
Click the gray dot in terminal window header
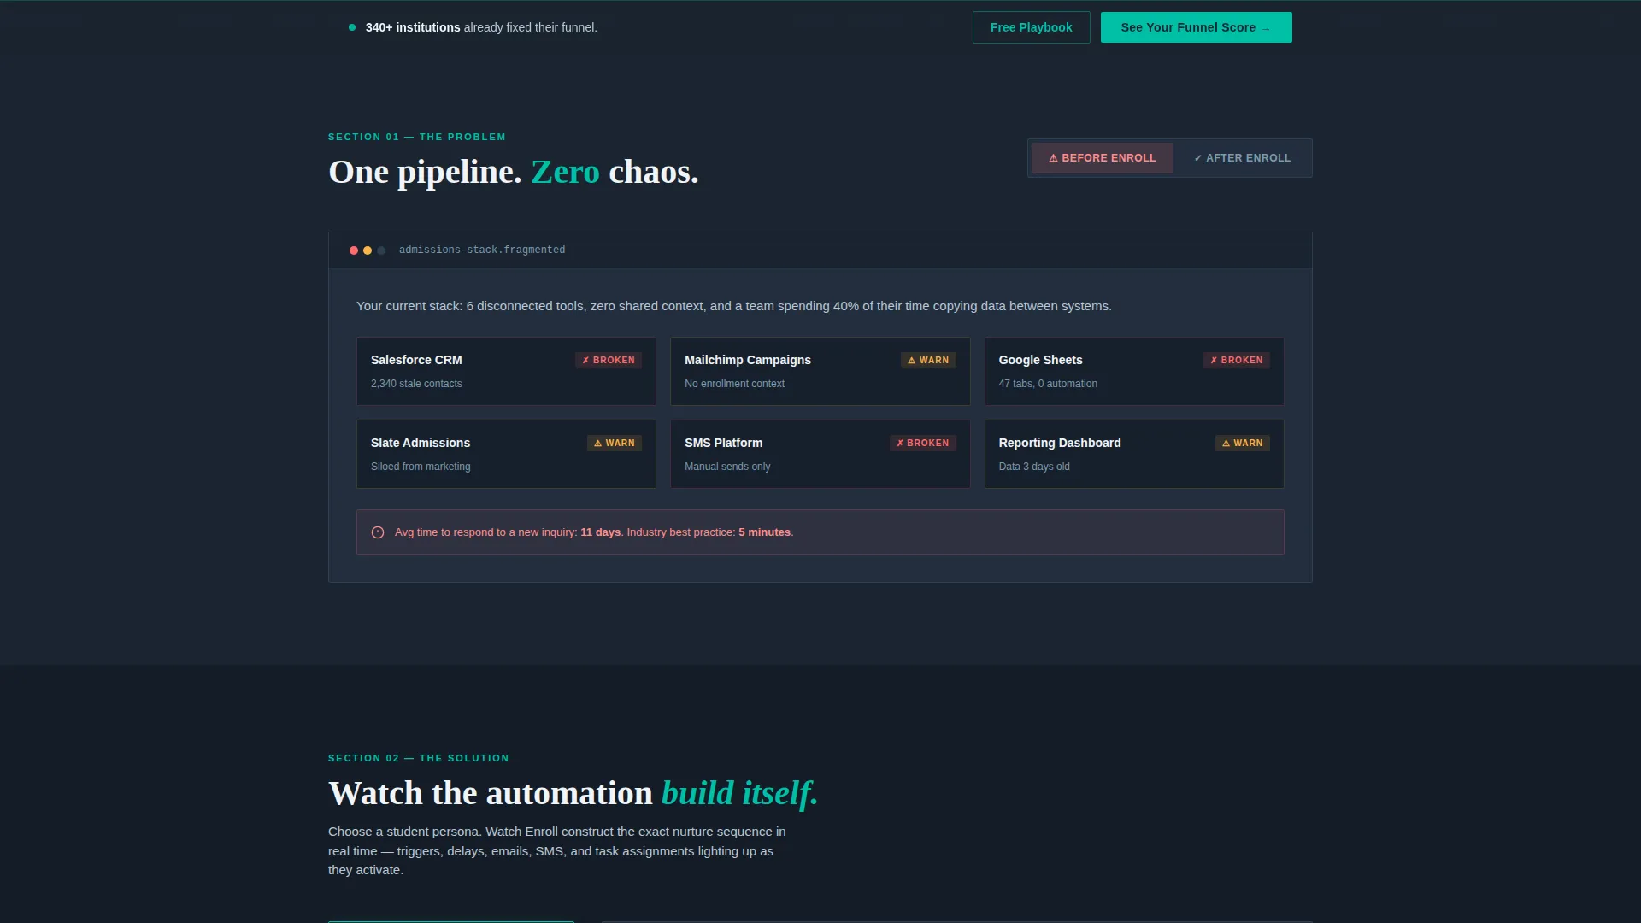[381, 250]
